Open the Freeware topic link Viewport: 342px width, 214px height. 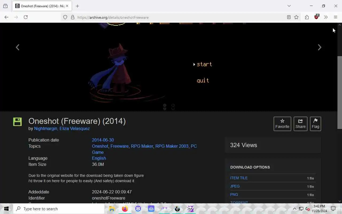click(x=119, y=146)
